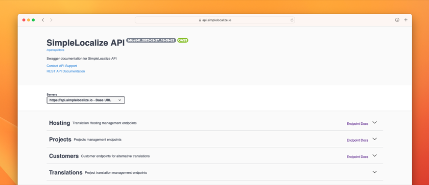Image resolution: width=429 pixels, height=185 pixels.
Task: Click the SimpleLocalize API title
Action: [85, 43]
